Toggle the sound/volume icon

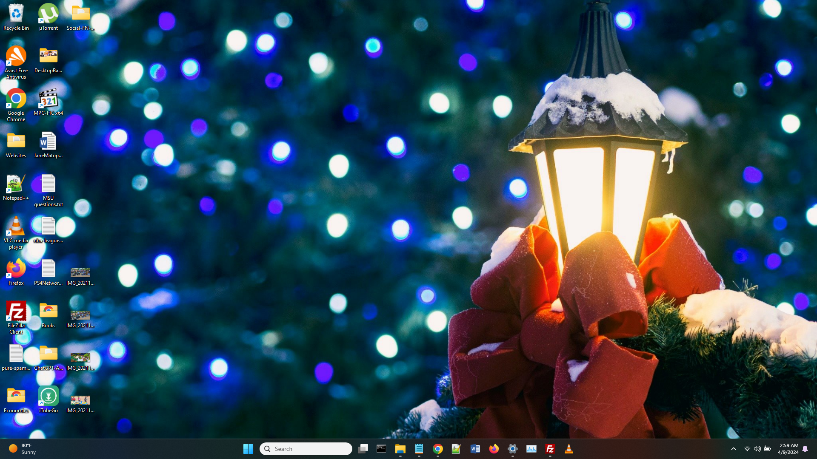(x=757, y=448)
